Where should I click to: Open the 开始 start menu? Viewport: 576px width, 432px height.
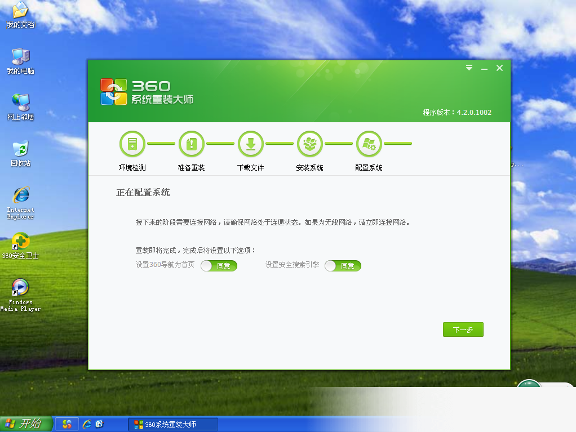[26, 424]
